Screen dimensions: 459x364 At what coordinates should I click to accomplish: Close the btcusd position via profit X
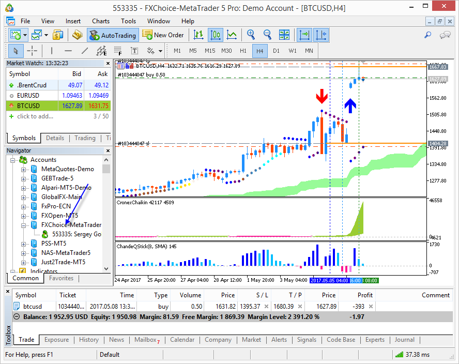(371, 306)
